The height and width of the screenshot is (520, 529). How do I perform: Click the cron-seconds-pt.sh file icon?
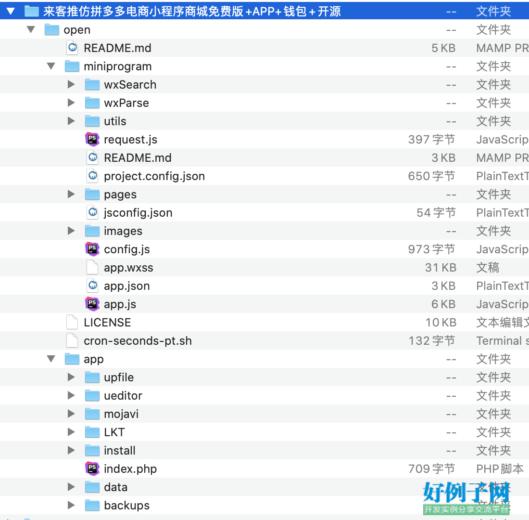point(72,340)
